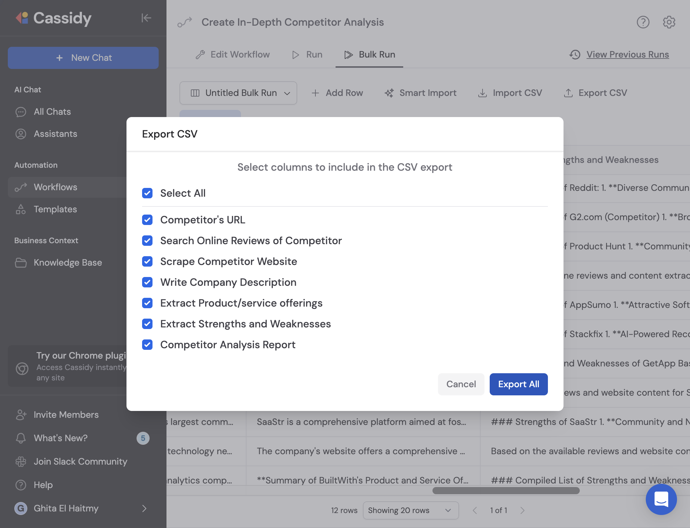Click the history clock icon near View Previous Runs

[575, 55]
